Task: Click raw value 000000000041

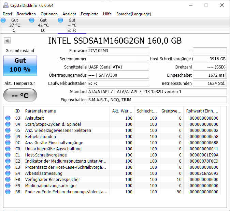Action: [204, 149]
